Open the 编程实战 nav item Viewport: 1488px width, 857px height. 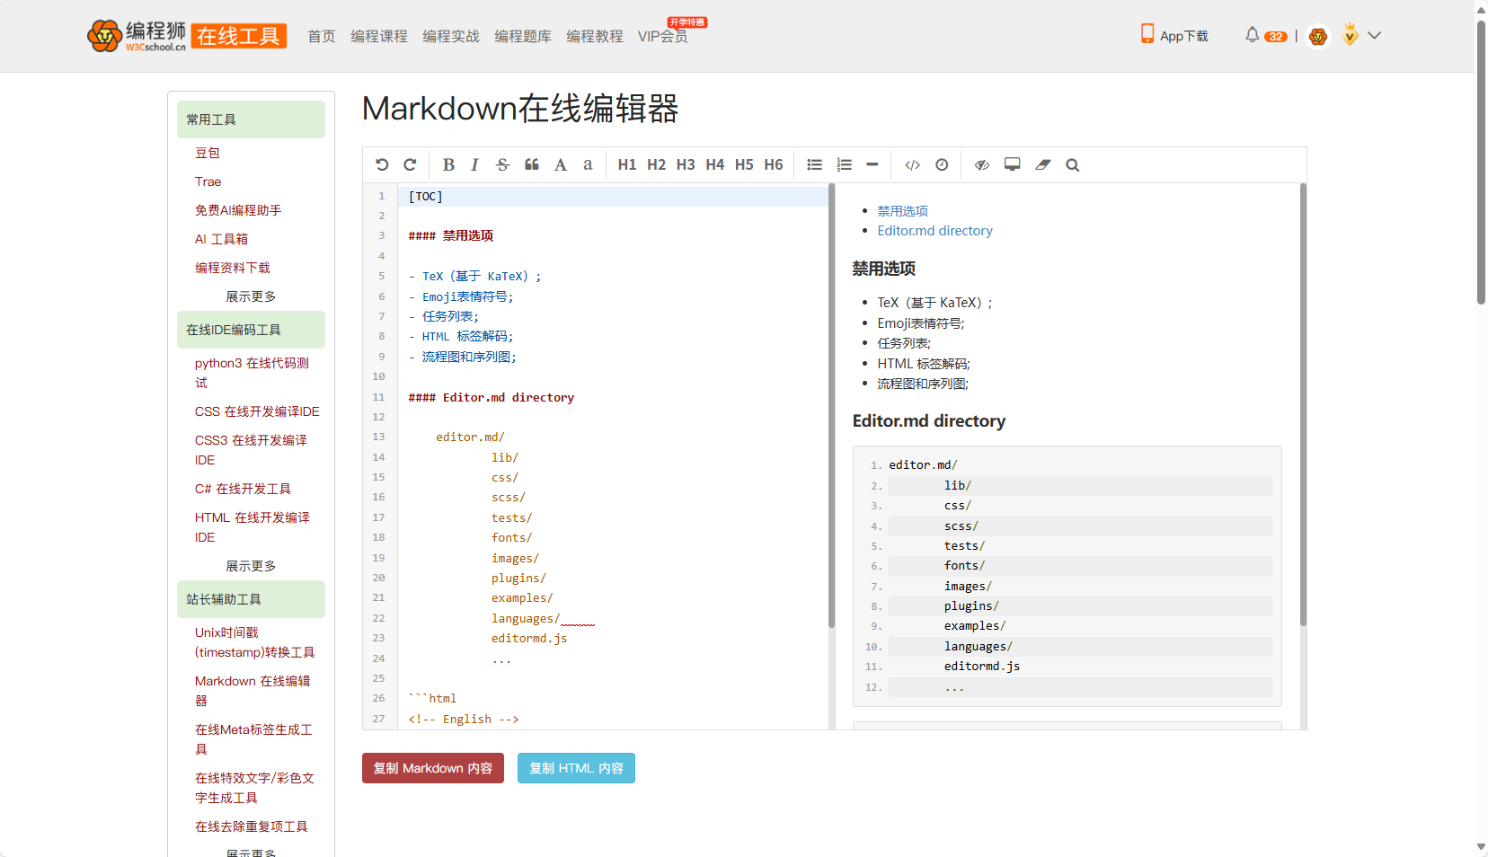pyautogui.click(x=451, y=36)
